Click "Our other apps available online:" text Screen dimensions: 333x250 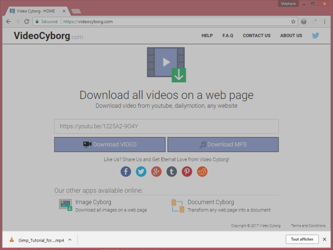click(x=98, y=191)
